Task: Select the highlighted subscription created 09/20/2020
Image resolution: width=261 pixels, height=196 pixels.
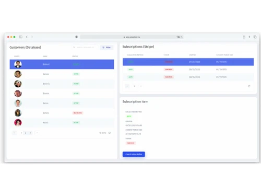Action: (188, 62)
